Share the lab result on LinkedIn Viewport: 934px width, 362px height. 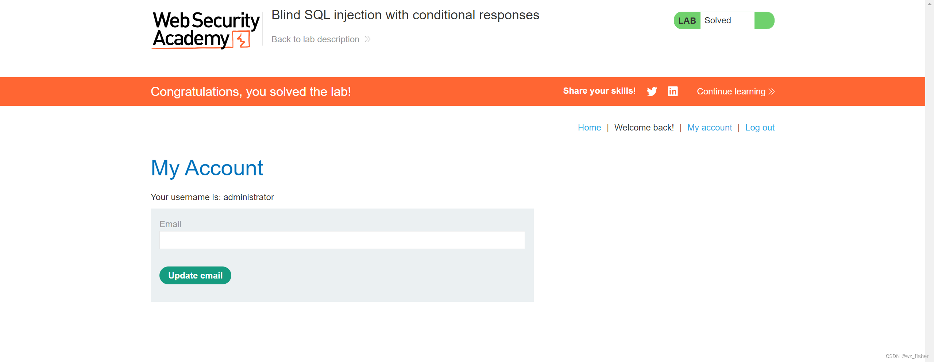[x=672, y=92]
